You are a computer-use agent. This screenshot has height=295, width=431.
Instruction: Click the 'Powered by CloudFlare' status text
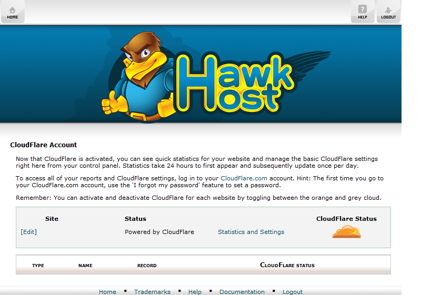tap(159, 232)
